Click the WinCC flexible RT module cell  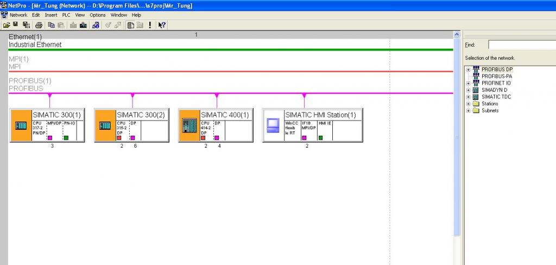293,130
